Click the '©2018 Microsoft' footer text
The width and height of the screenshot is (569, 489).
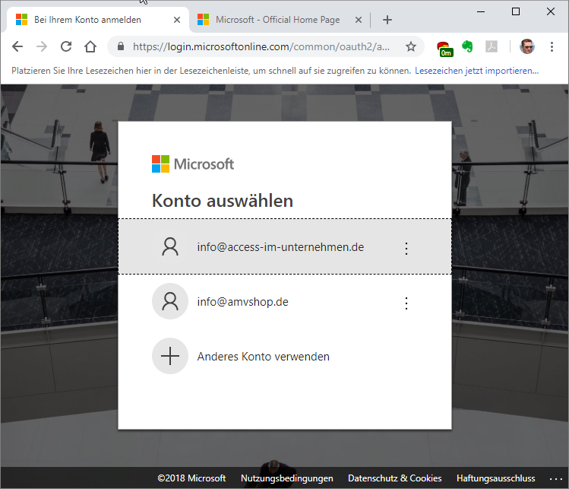[x=191, y=478]
